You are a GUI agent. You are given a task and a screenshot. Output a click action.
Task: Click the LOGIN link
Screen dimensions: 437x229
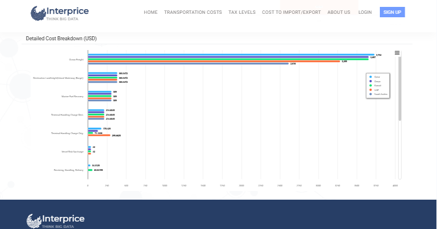(365, 12)
